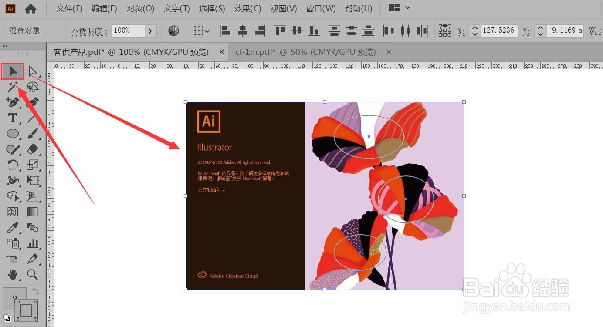Select the Rotate tool
This screenshot has height=327, width=603.
click(13, 165)
